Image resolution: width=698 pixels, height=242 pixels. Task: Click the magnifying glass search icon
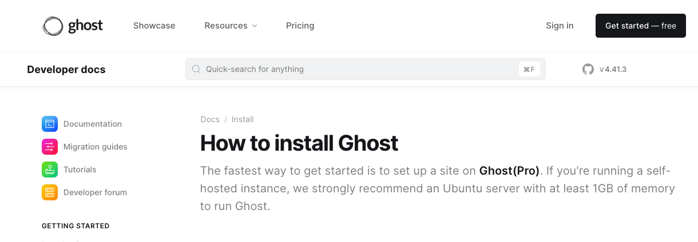click(196, 69)
